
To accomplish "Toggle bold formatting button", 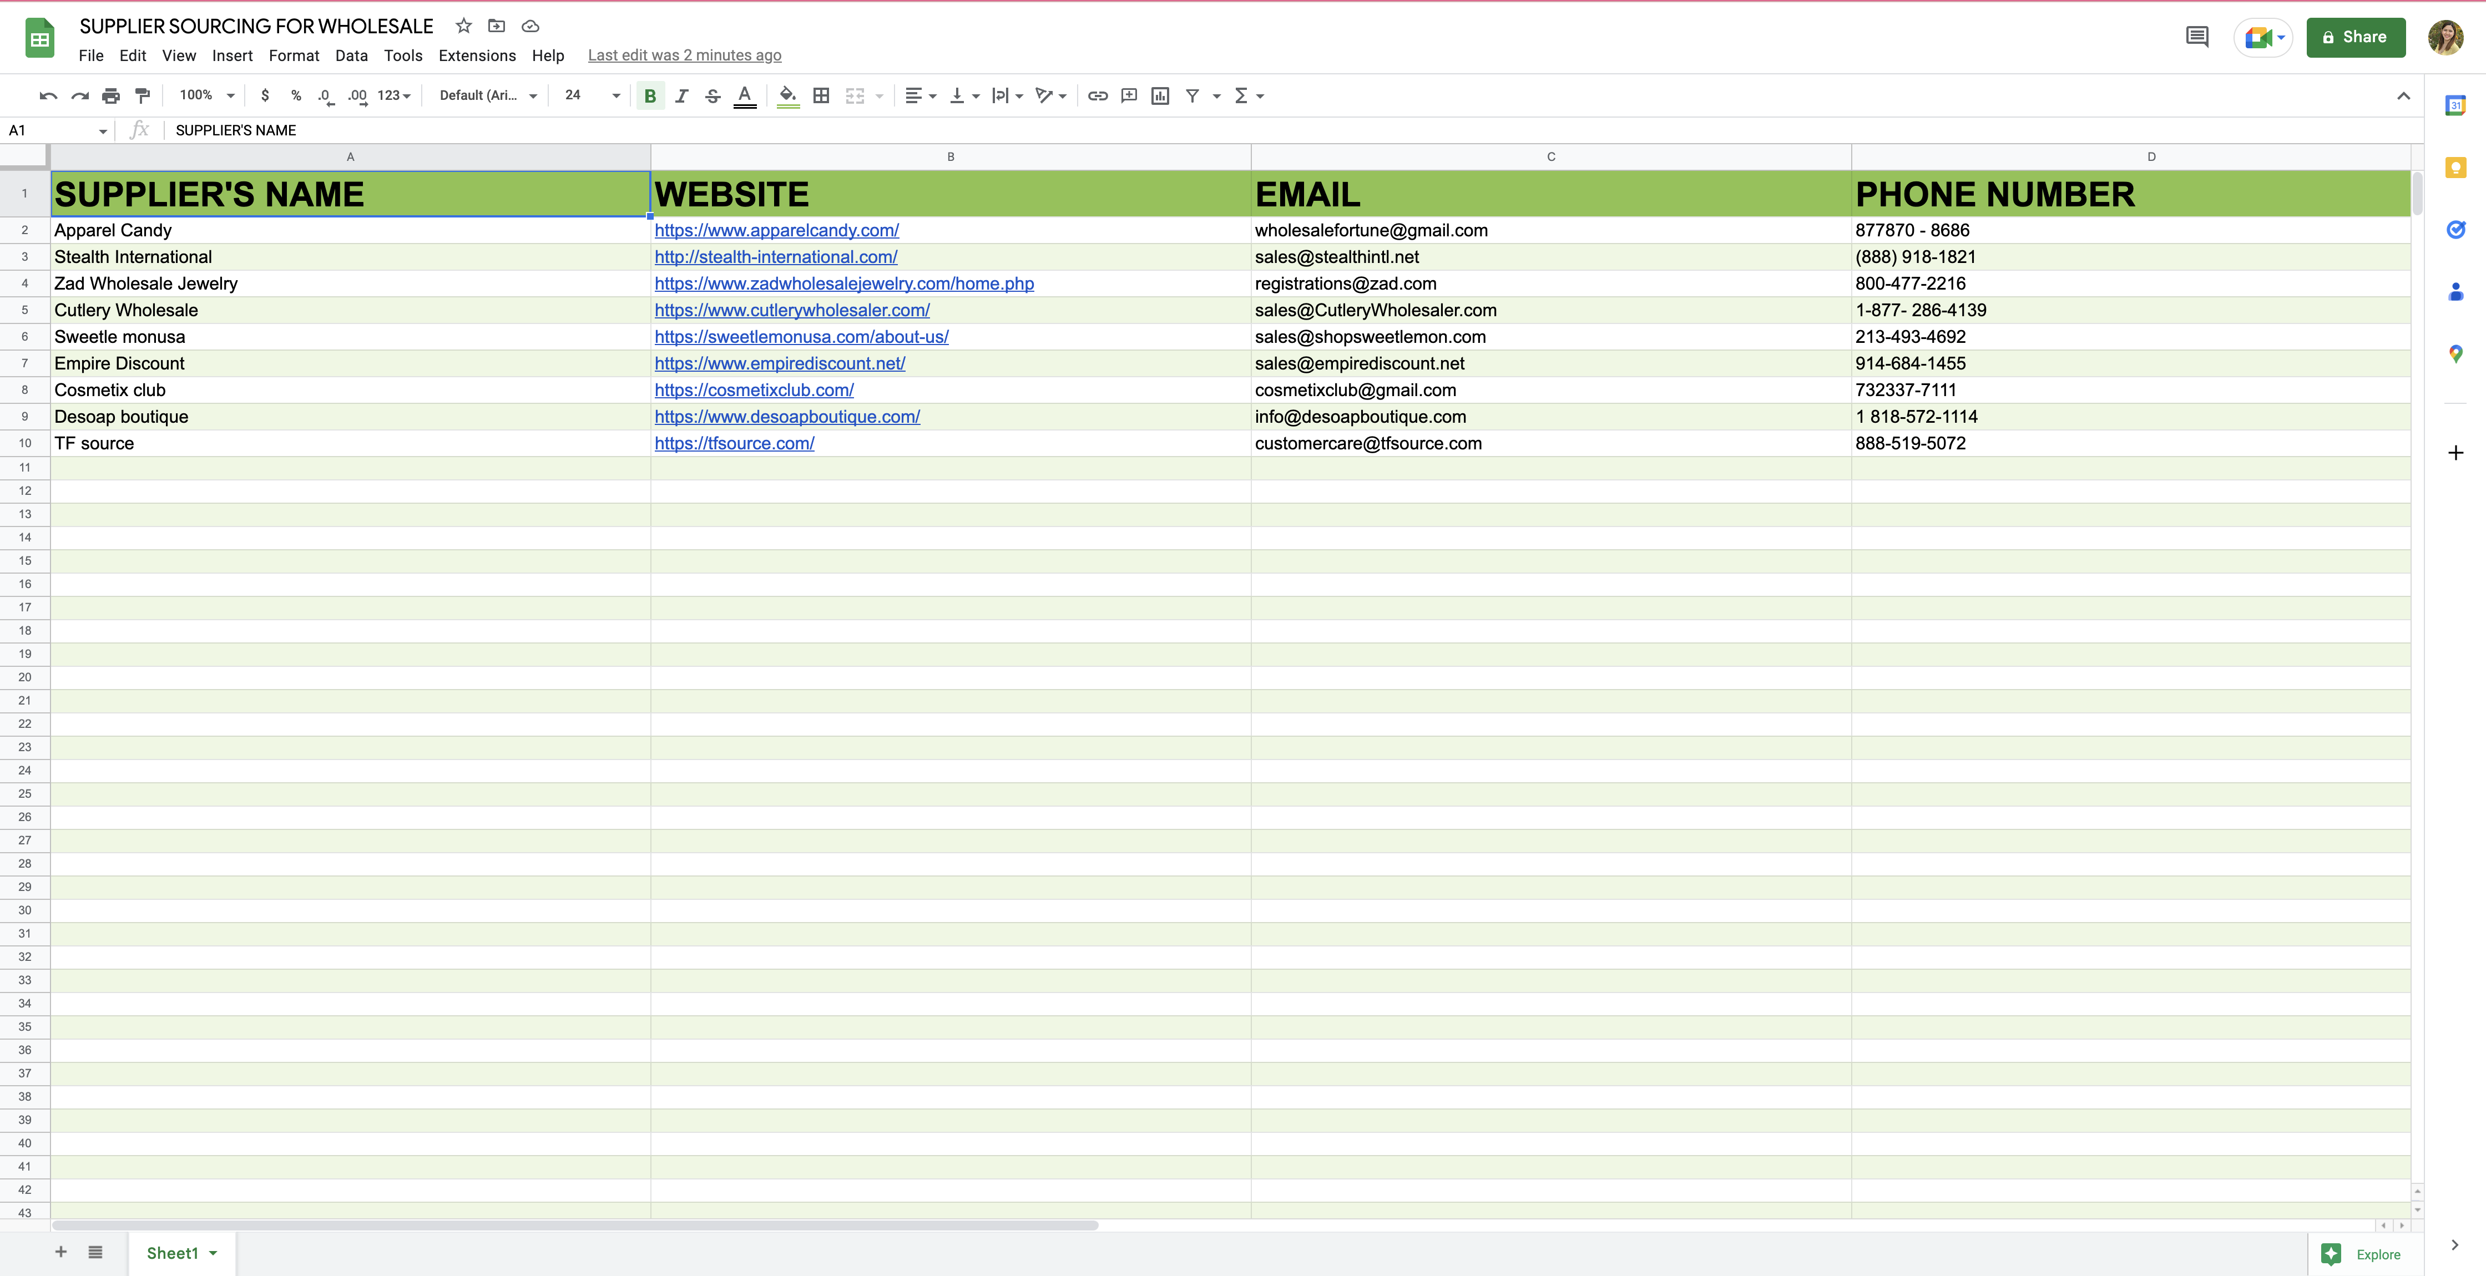I will [x=649, y=95].
